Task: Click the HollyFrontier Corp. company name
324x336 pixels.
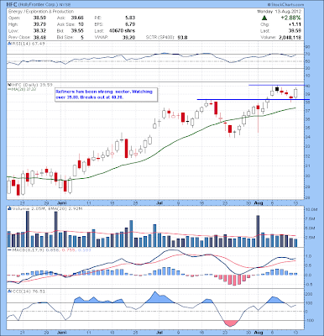Action: tap(39, 5)
